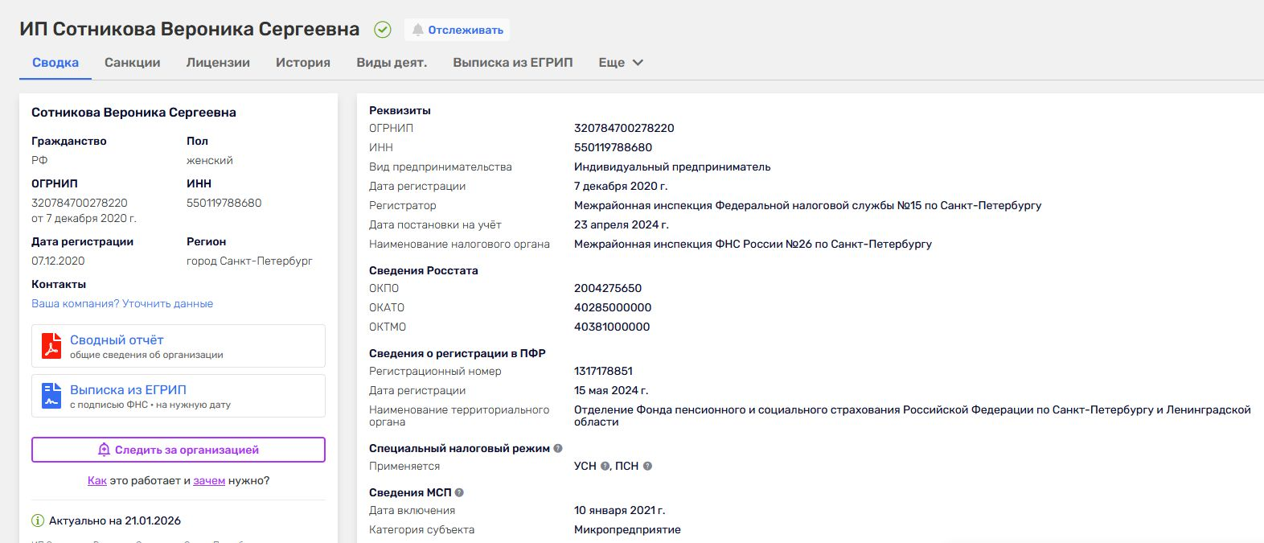Open the Санкции tab
This screenshot has width=1264, height=543.
click(133, 62)
